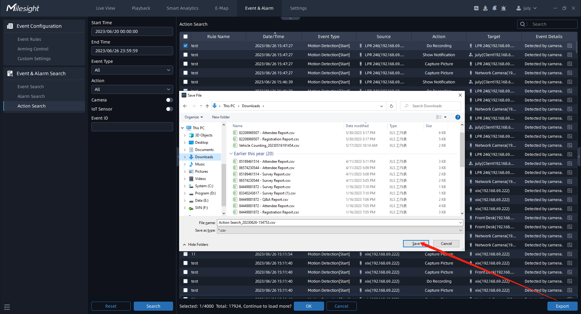The width and height of the screenshot is (581, 314).
Task: Collapse the This PC tree node
Action: click(182, 128)
